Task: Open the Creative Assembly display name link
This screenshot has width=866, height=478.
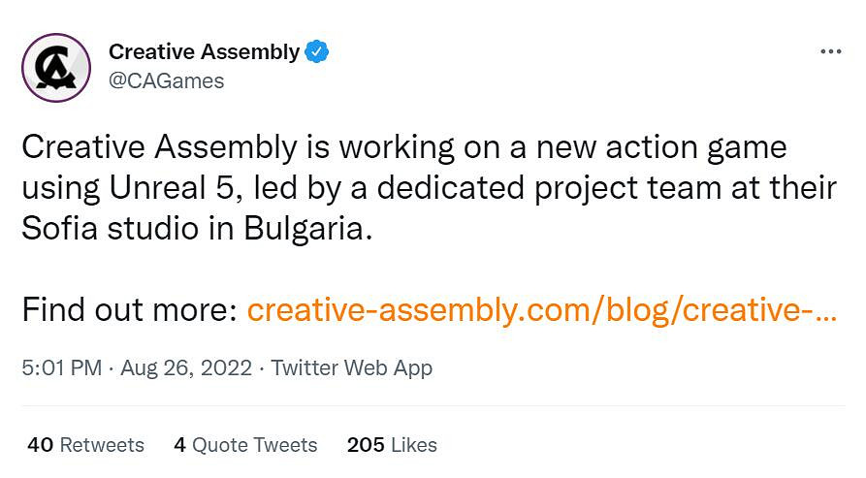Action: pos(204,52)
